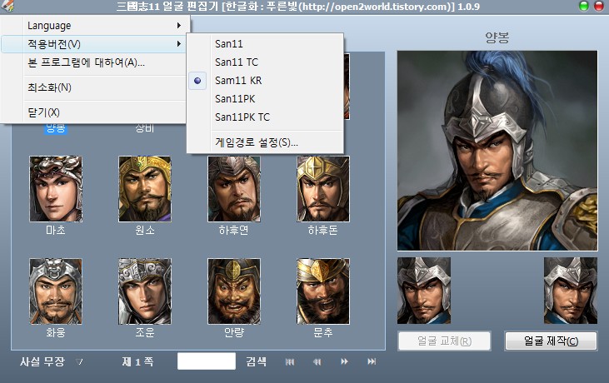Screen dimensions: 609x383
Task: Select 문추 portrait thumbnail
Action: [x=323, y=291]
